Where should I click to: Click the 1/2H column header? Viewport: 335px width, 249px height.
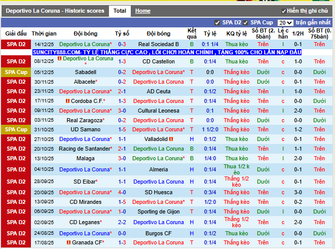pos(298,33)
